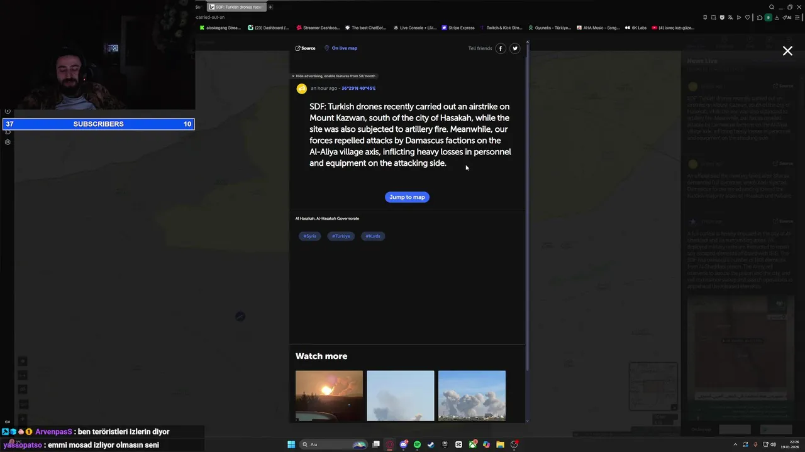The image size is (805, 452).
Task: Select the #Kurds tag
Action: [x=373, y=236]
